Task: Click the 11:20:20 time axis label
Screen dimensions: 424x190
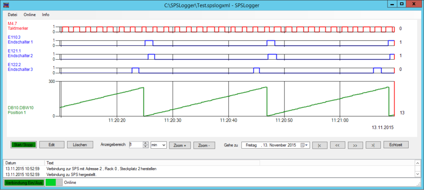Action: click(117, 121)
